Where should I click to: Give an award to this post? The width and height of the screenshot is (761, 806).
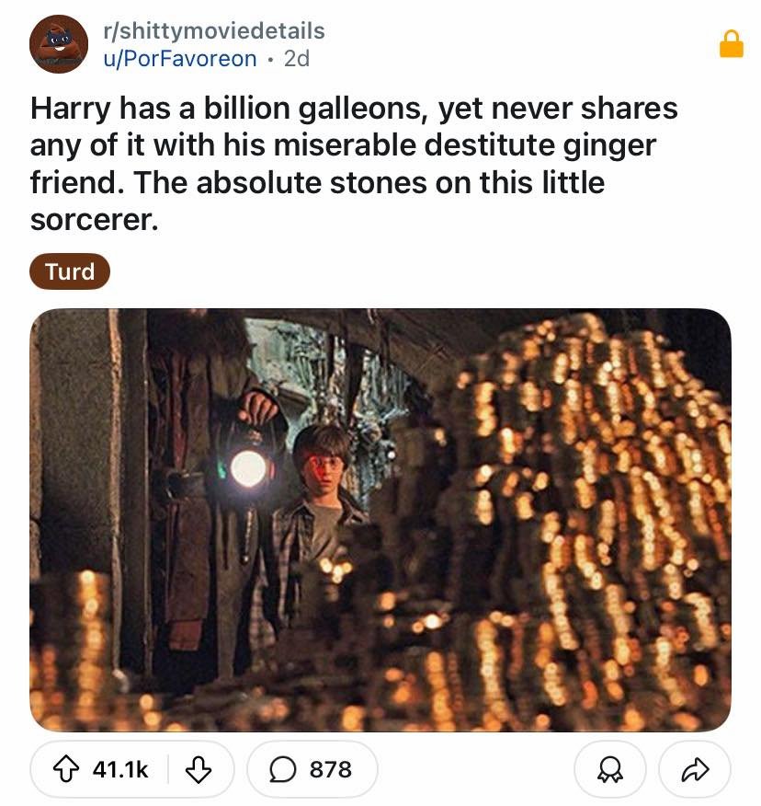609,769
